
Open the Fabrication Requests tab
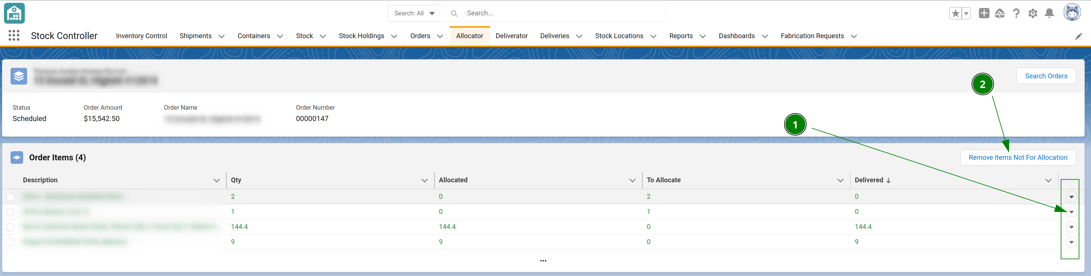[x=812, y=36]
